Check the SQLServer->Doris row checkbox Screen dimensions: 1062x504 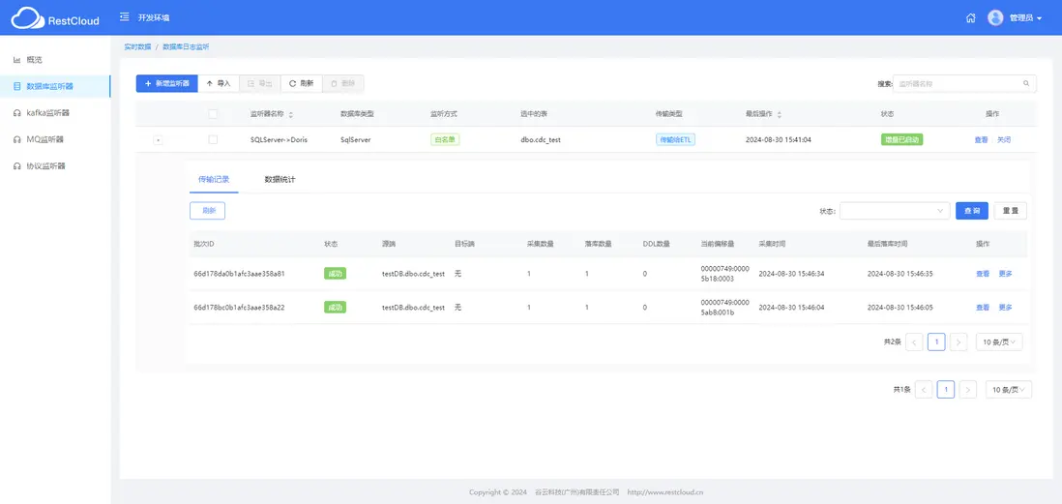pos(213,139)
